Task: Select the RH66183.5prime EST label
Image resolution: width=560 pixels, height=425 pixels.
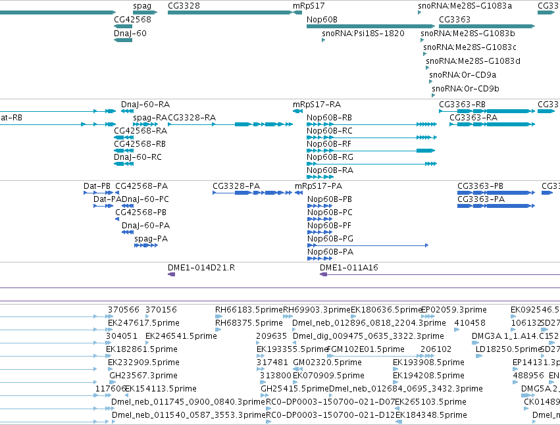Action: click(249, 310)
